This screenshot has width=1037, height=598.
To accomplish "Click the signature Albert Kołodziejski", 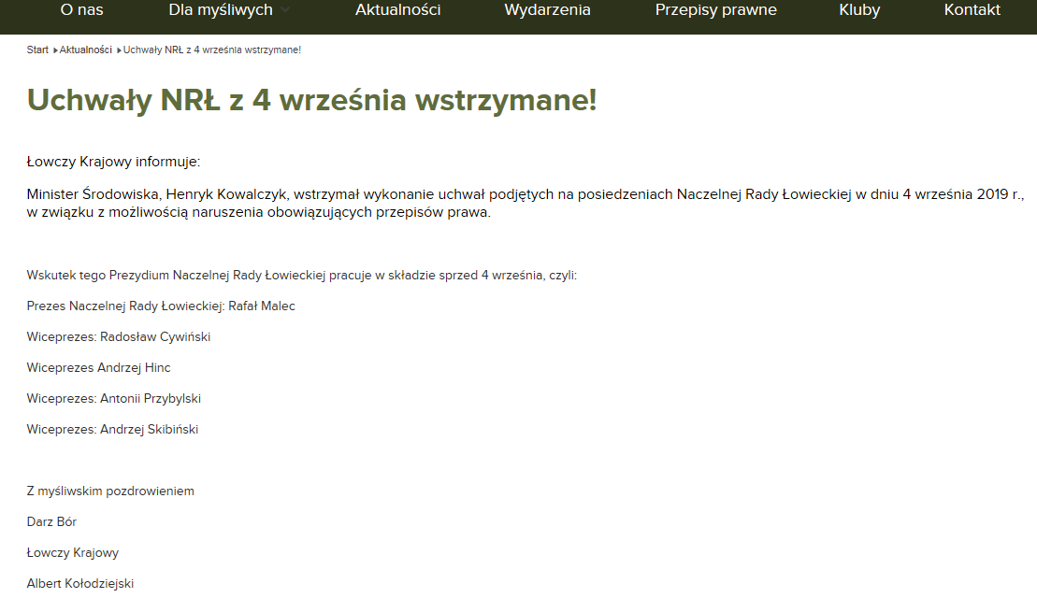I will click(x=80, y=583).
